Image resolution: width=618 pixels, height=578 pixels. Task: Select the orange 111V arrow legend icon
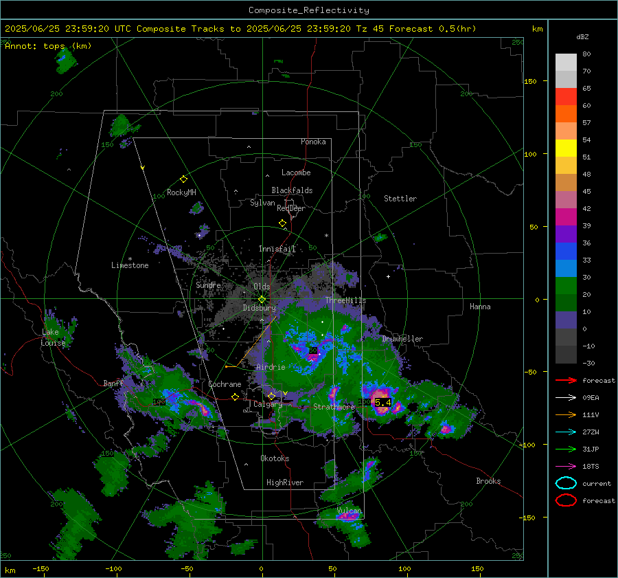click(566, 414)
